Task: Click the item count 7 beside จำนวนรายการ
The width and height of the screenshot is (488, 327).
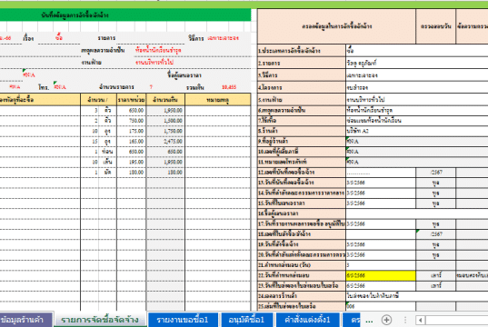Action: 151,87
